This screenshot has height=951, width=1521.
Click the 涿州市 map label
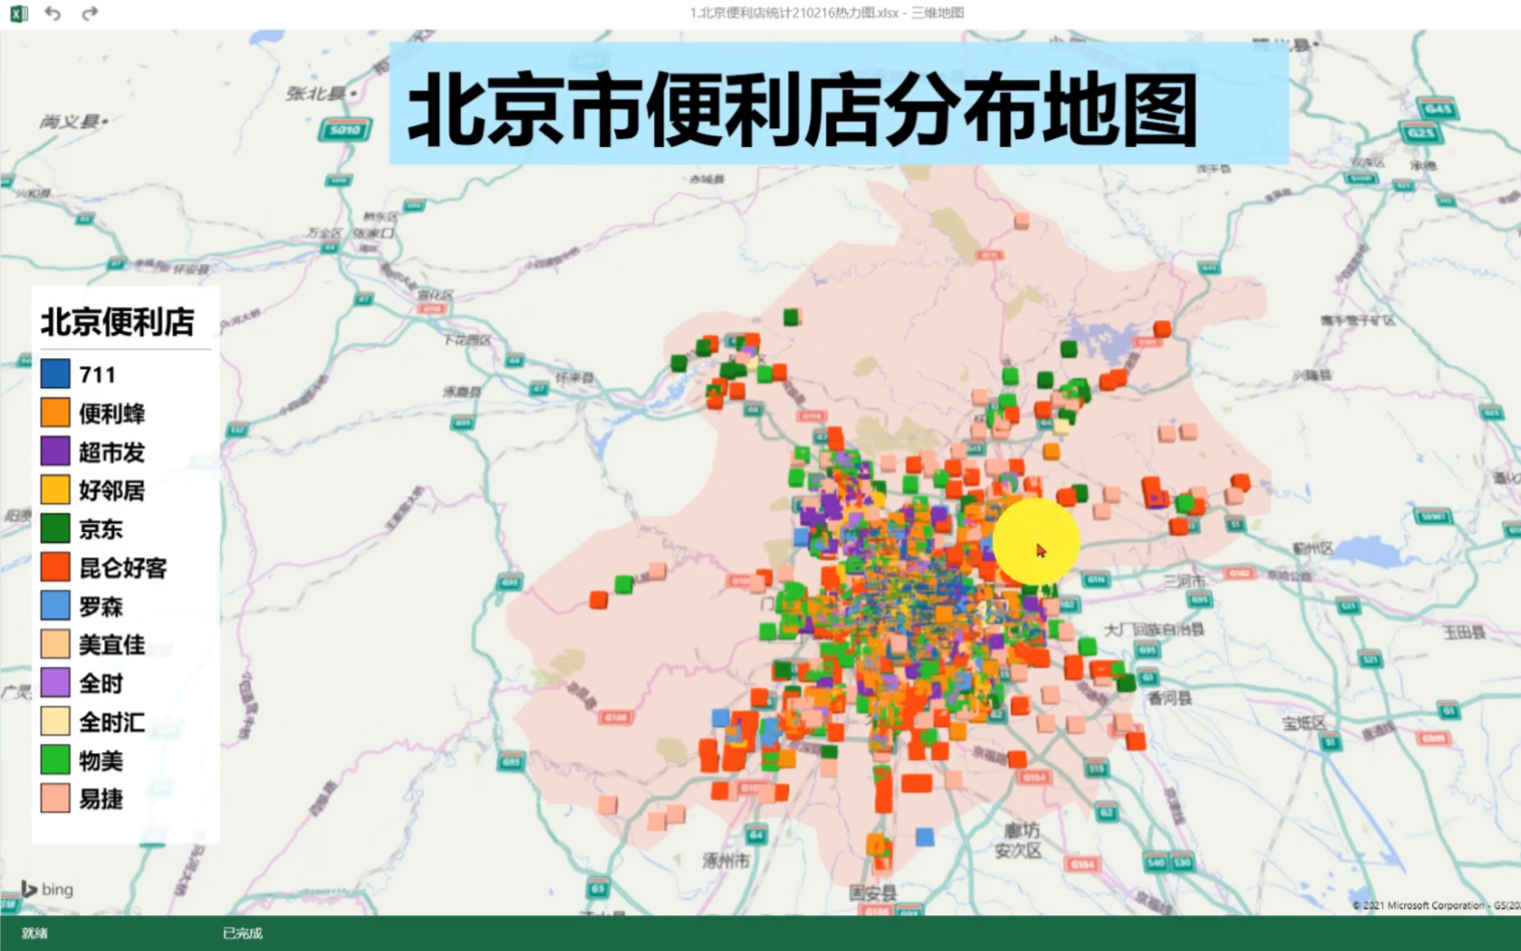726,860
